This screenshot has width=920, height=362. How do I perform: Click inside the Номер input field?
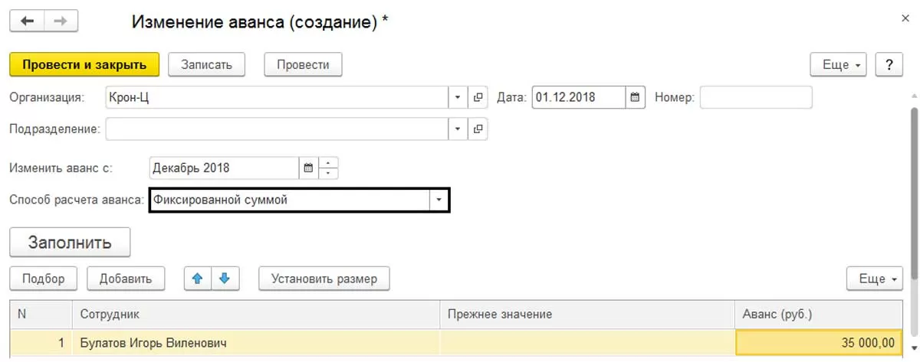pyautogui.click(x=755, y=98)
